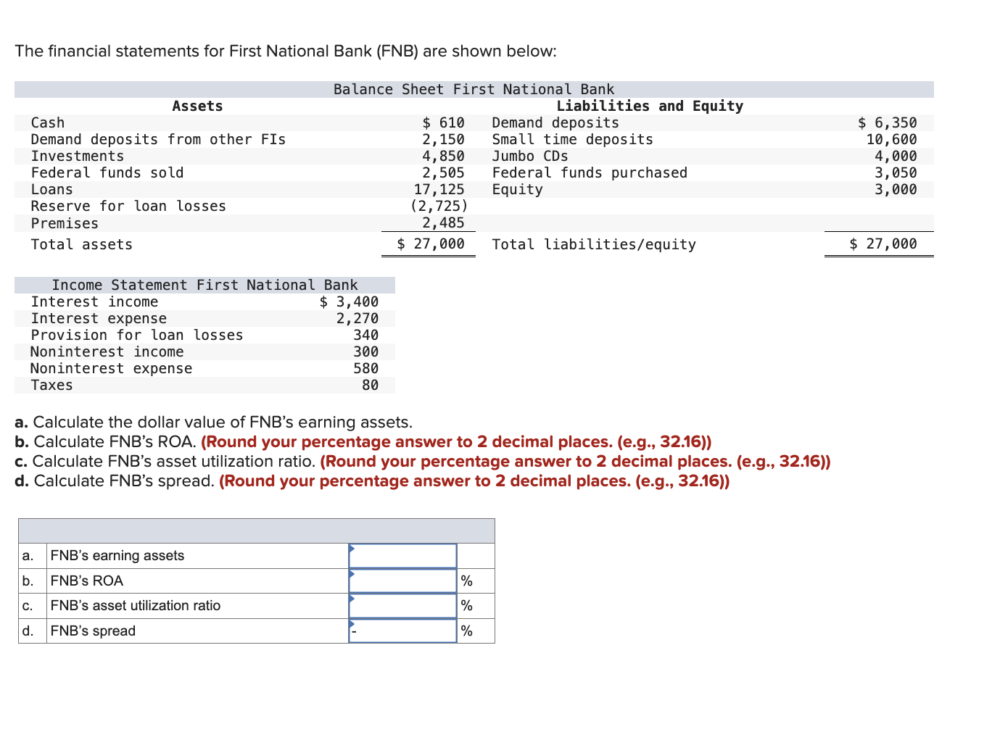Viewport: 1000px width, 732px height.
Task: Click the blue hint marker on spread field
Action: coord(352,623)
